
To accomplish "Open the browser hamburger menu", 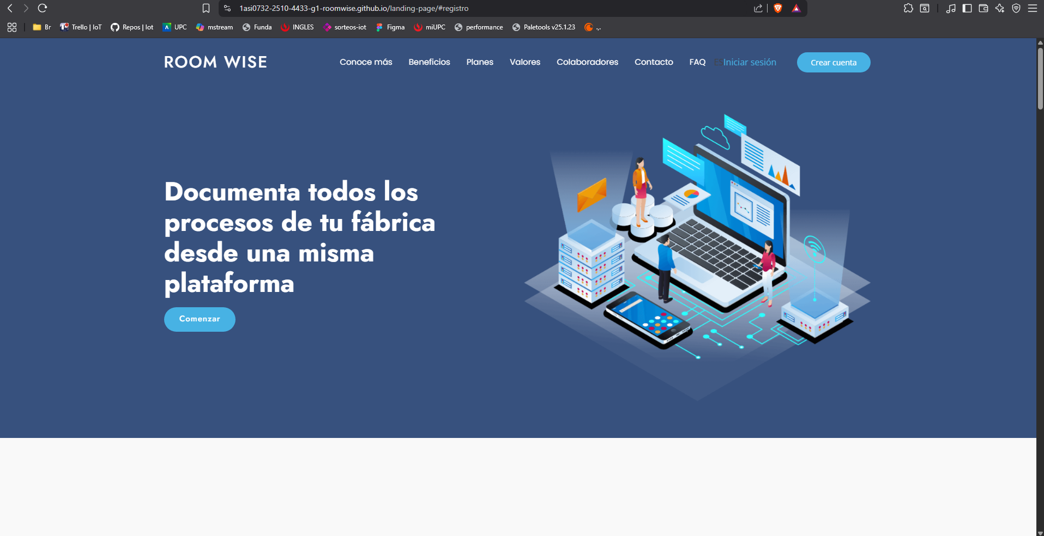I will point(1033,8).
